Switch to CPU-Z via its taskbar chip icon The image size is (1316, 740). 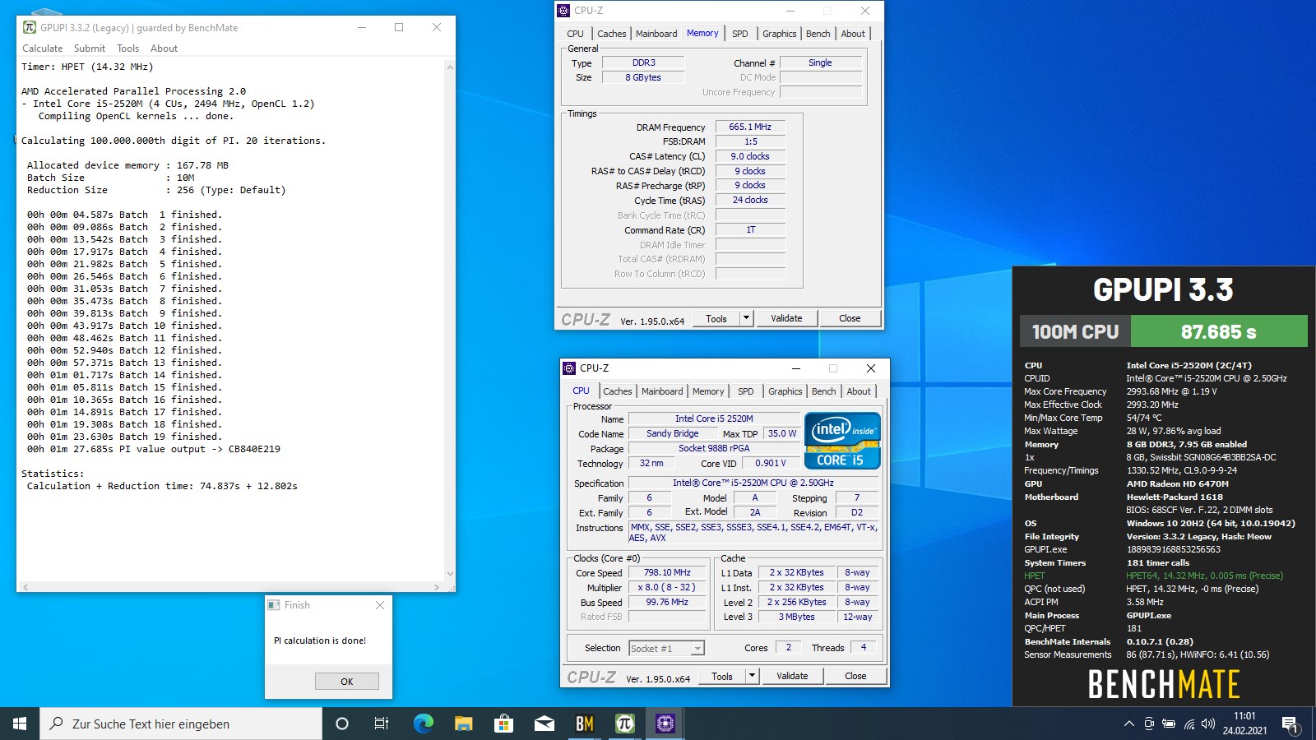(665, 724)
